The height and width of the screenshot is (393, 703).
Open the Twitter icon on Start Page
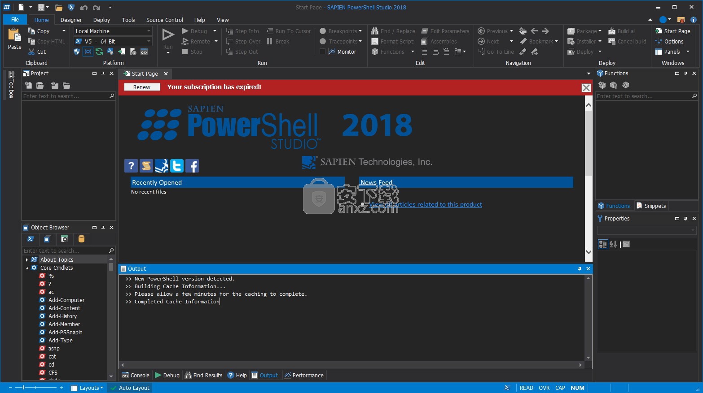tap(177, 166)
